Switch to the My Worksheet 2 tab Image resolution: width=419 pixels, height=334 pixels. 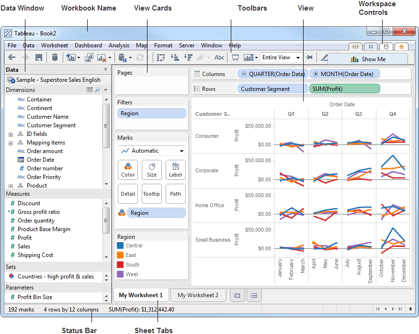(x=198, y=295)
